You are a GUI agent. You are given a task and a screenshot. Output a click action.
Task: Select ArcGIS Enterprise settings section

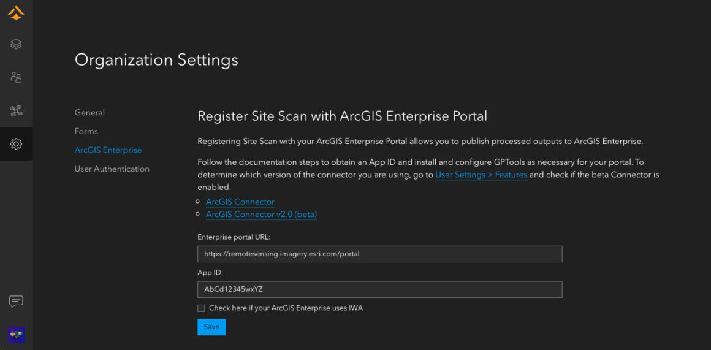[x=108, y=150]
